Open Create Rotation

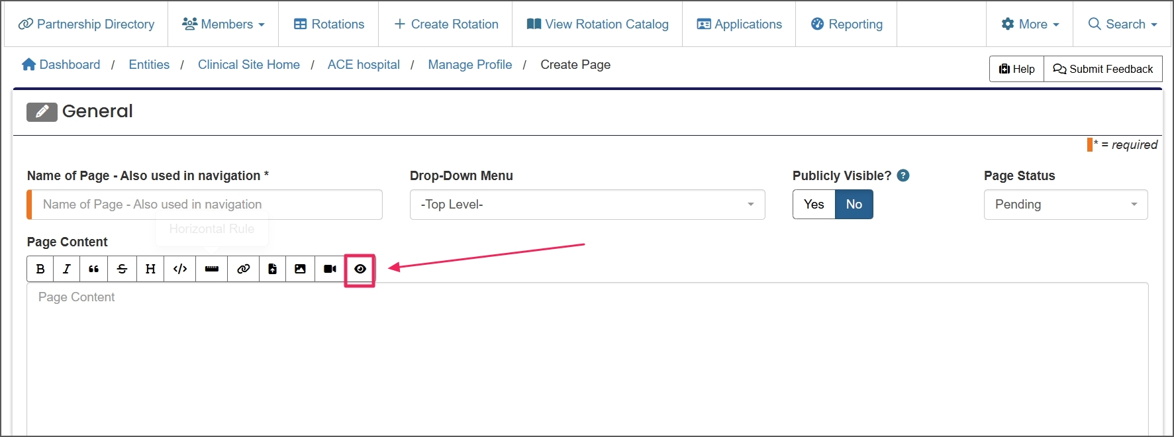coord(446,24)
